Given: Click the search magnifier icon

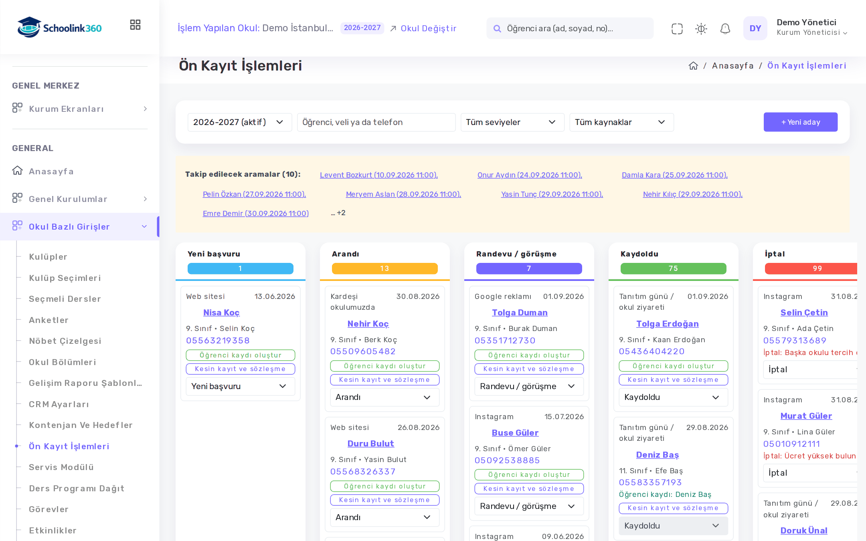Looking at the screenshot, I should 497,28.
